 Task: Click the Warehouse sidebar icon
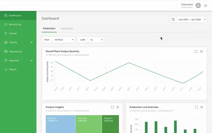click(x=6, y=51)
